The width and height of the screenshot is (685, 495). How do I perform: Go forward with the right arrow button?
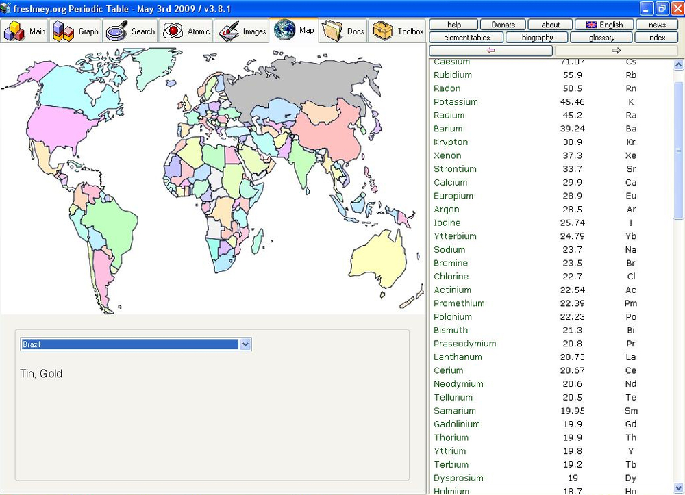pos(616,51)
